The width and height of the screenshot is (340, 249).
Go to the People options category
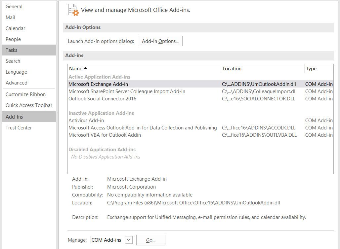pyautogui.click(x=13, y=39)
